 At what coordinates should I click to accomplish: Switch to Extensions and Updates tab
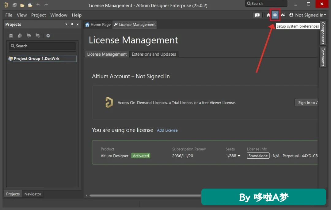click(154, 54)
